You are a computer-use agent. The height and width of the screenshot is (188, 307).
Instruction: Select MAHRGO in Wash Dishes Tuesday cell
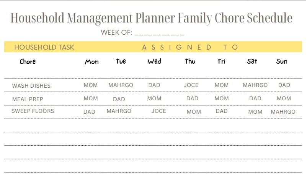[x=121, y=85]
